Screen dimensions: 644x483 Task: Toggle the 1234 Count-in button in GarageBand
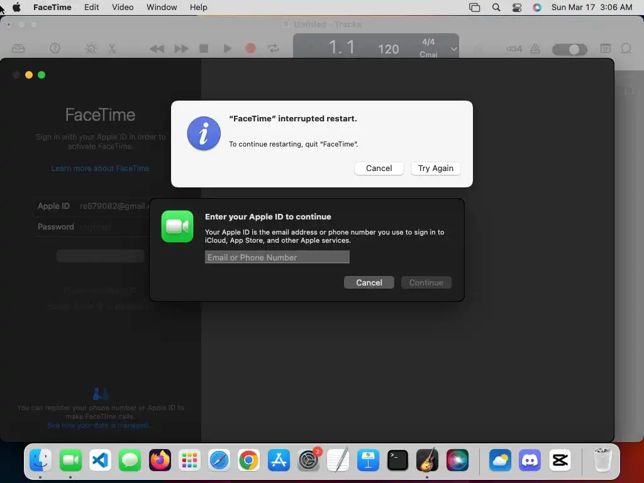(514, 48)
